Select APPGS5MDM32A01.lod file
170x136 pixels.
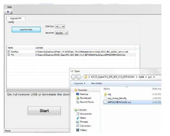point(132,102)
